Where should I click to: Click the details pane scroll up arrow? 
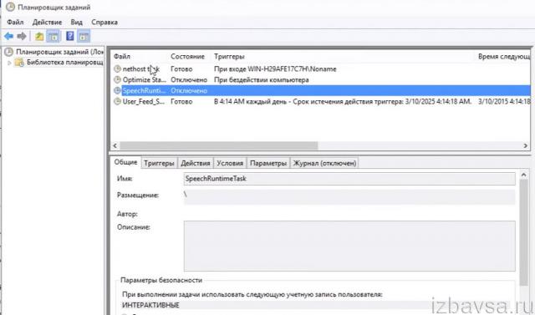click(x=524, y=175)
